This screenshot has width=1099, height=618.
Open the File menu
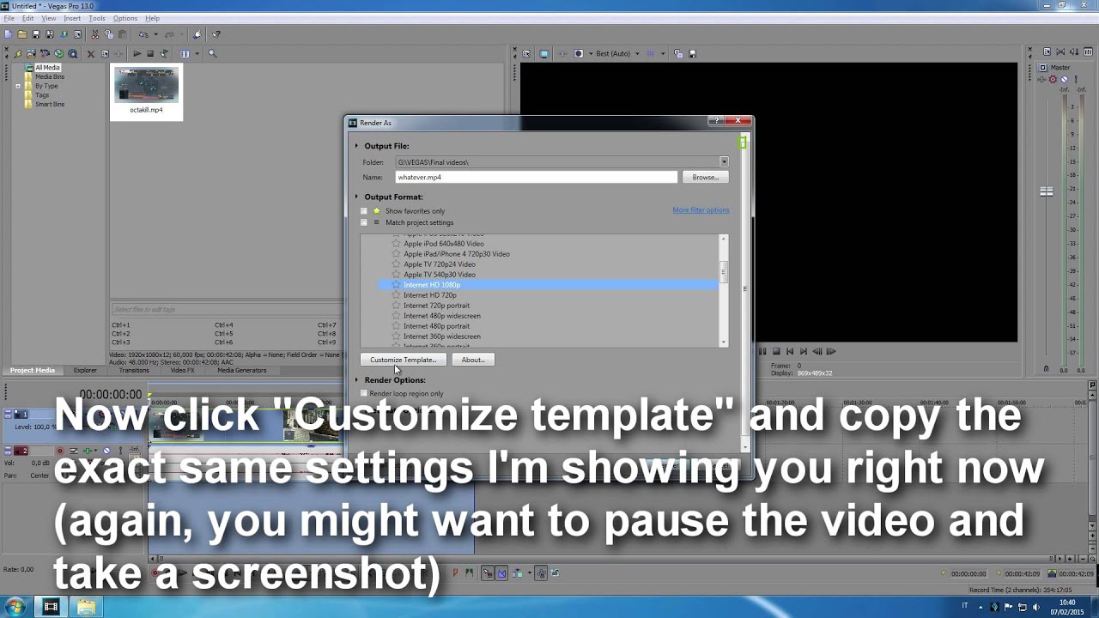[9, 18]
